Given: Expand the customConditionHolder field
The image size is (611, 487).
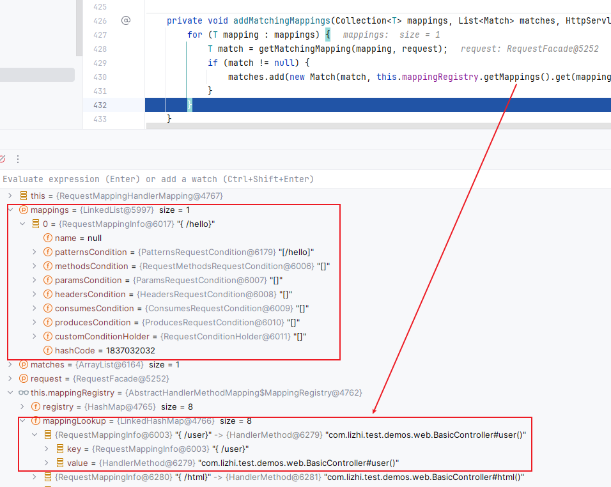Looking at the screenshot, I should coord(35,336).
